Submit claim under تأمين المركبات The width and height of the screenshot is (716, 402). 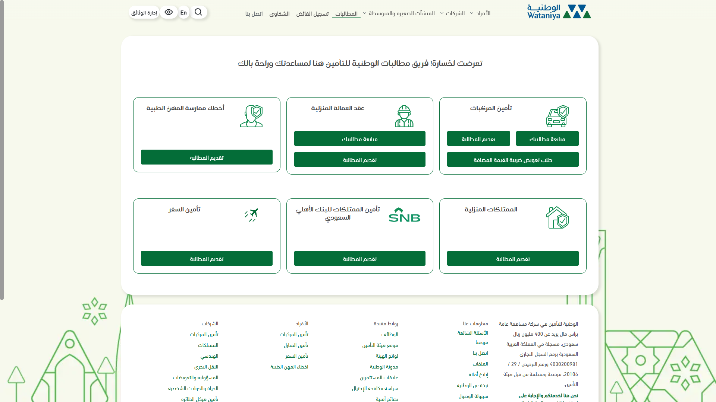[x=478, y=138]
